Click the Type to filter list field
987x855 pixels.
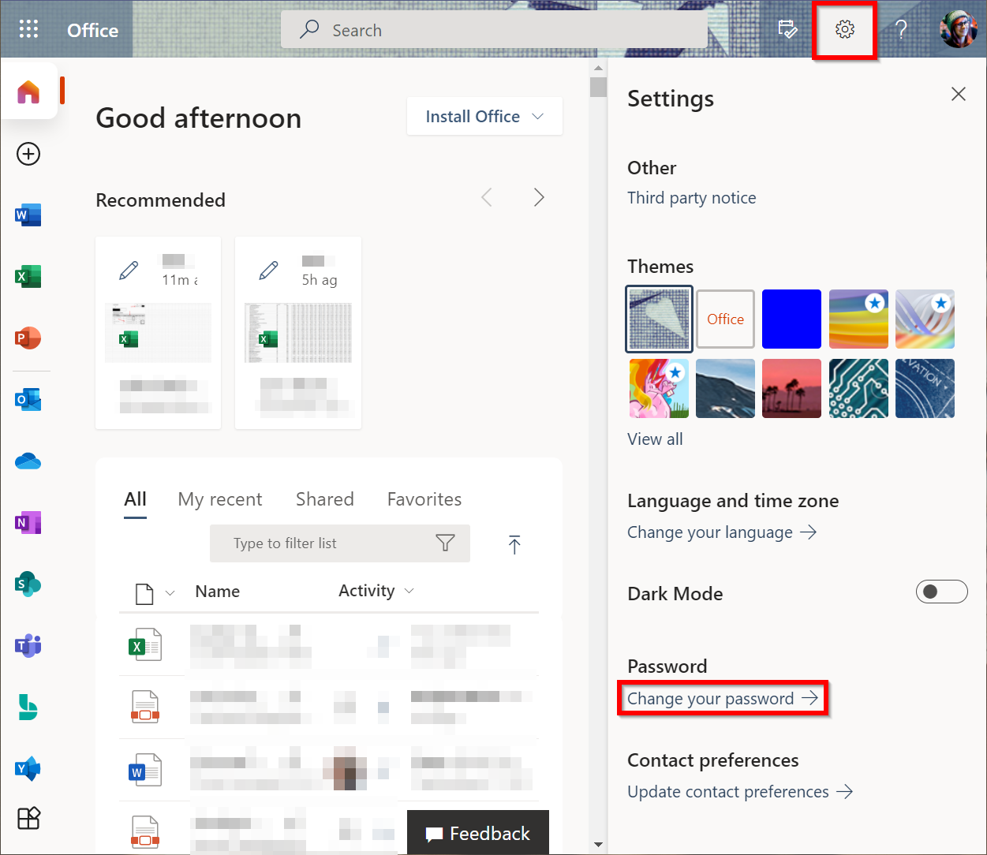(x=323, y=543)
